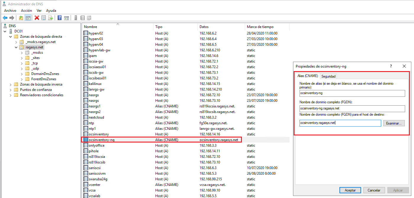Click the destination host FQDN input field
The height and width of the screenshot is (198, 414).
tap(340, 123)
